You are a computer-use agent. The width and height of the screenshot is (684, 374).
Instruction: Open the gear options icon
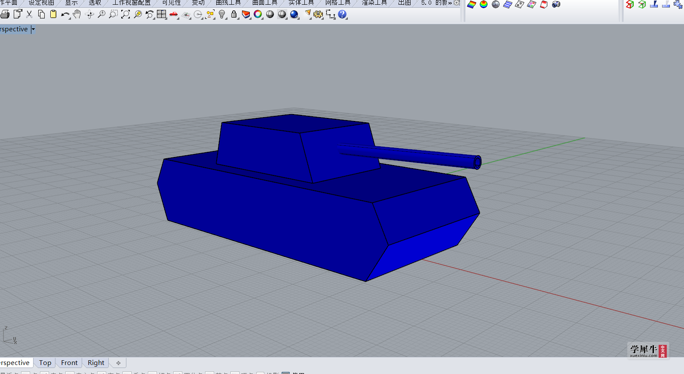point(318,14)
